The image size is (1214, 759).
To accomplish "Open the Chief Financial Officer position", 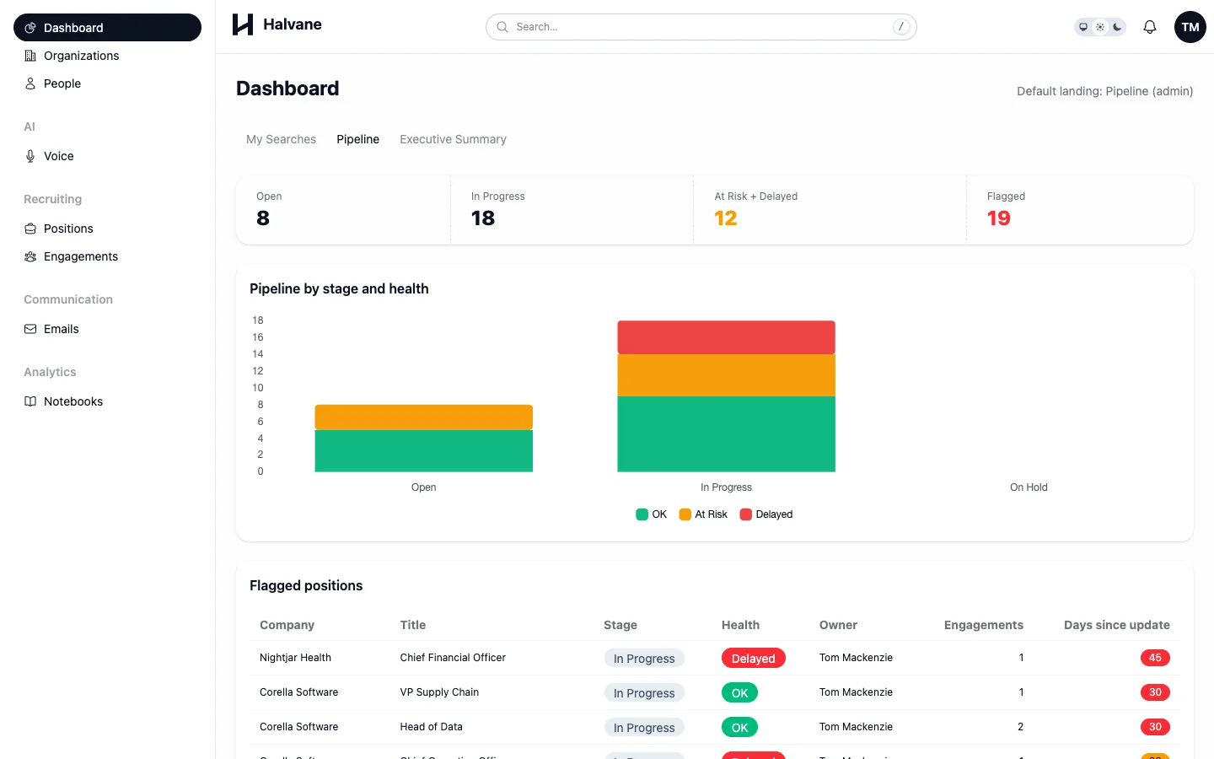I will (453, 658).
